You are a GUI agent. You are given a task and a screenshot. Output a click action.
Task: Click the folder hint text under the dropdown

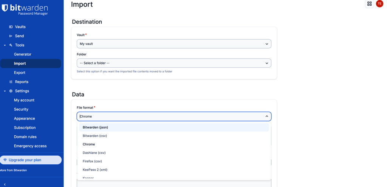[x=124, y=72]
